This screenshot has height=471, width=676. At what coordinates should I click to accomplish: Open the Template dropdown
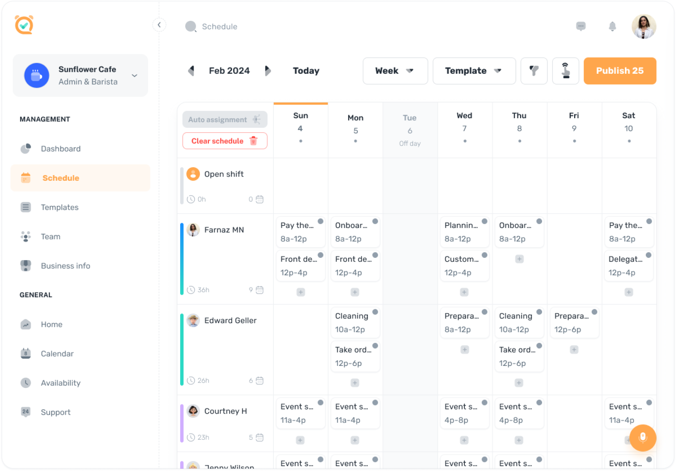pyautogui.click(x=474, y=71)
